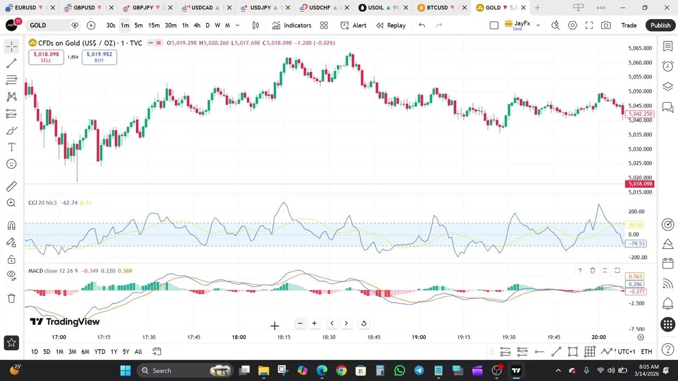
Task: Open the symbol search flag dropdown
Action: pos(75,25)
